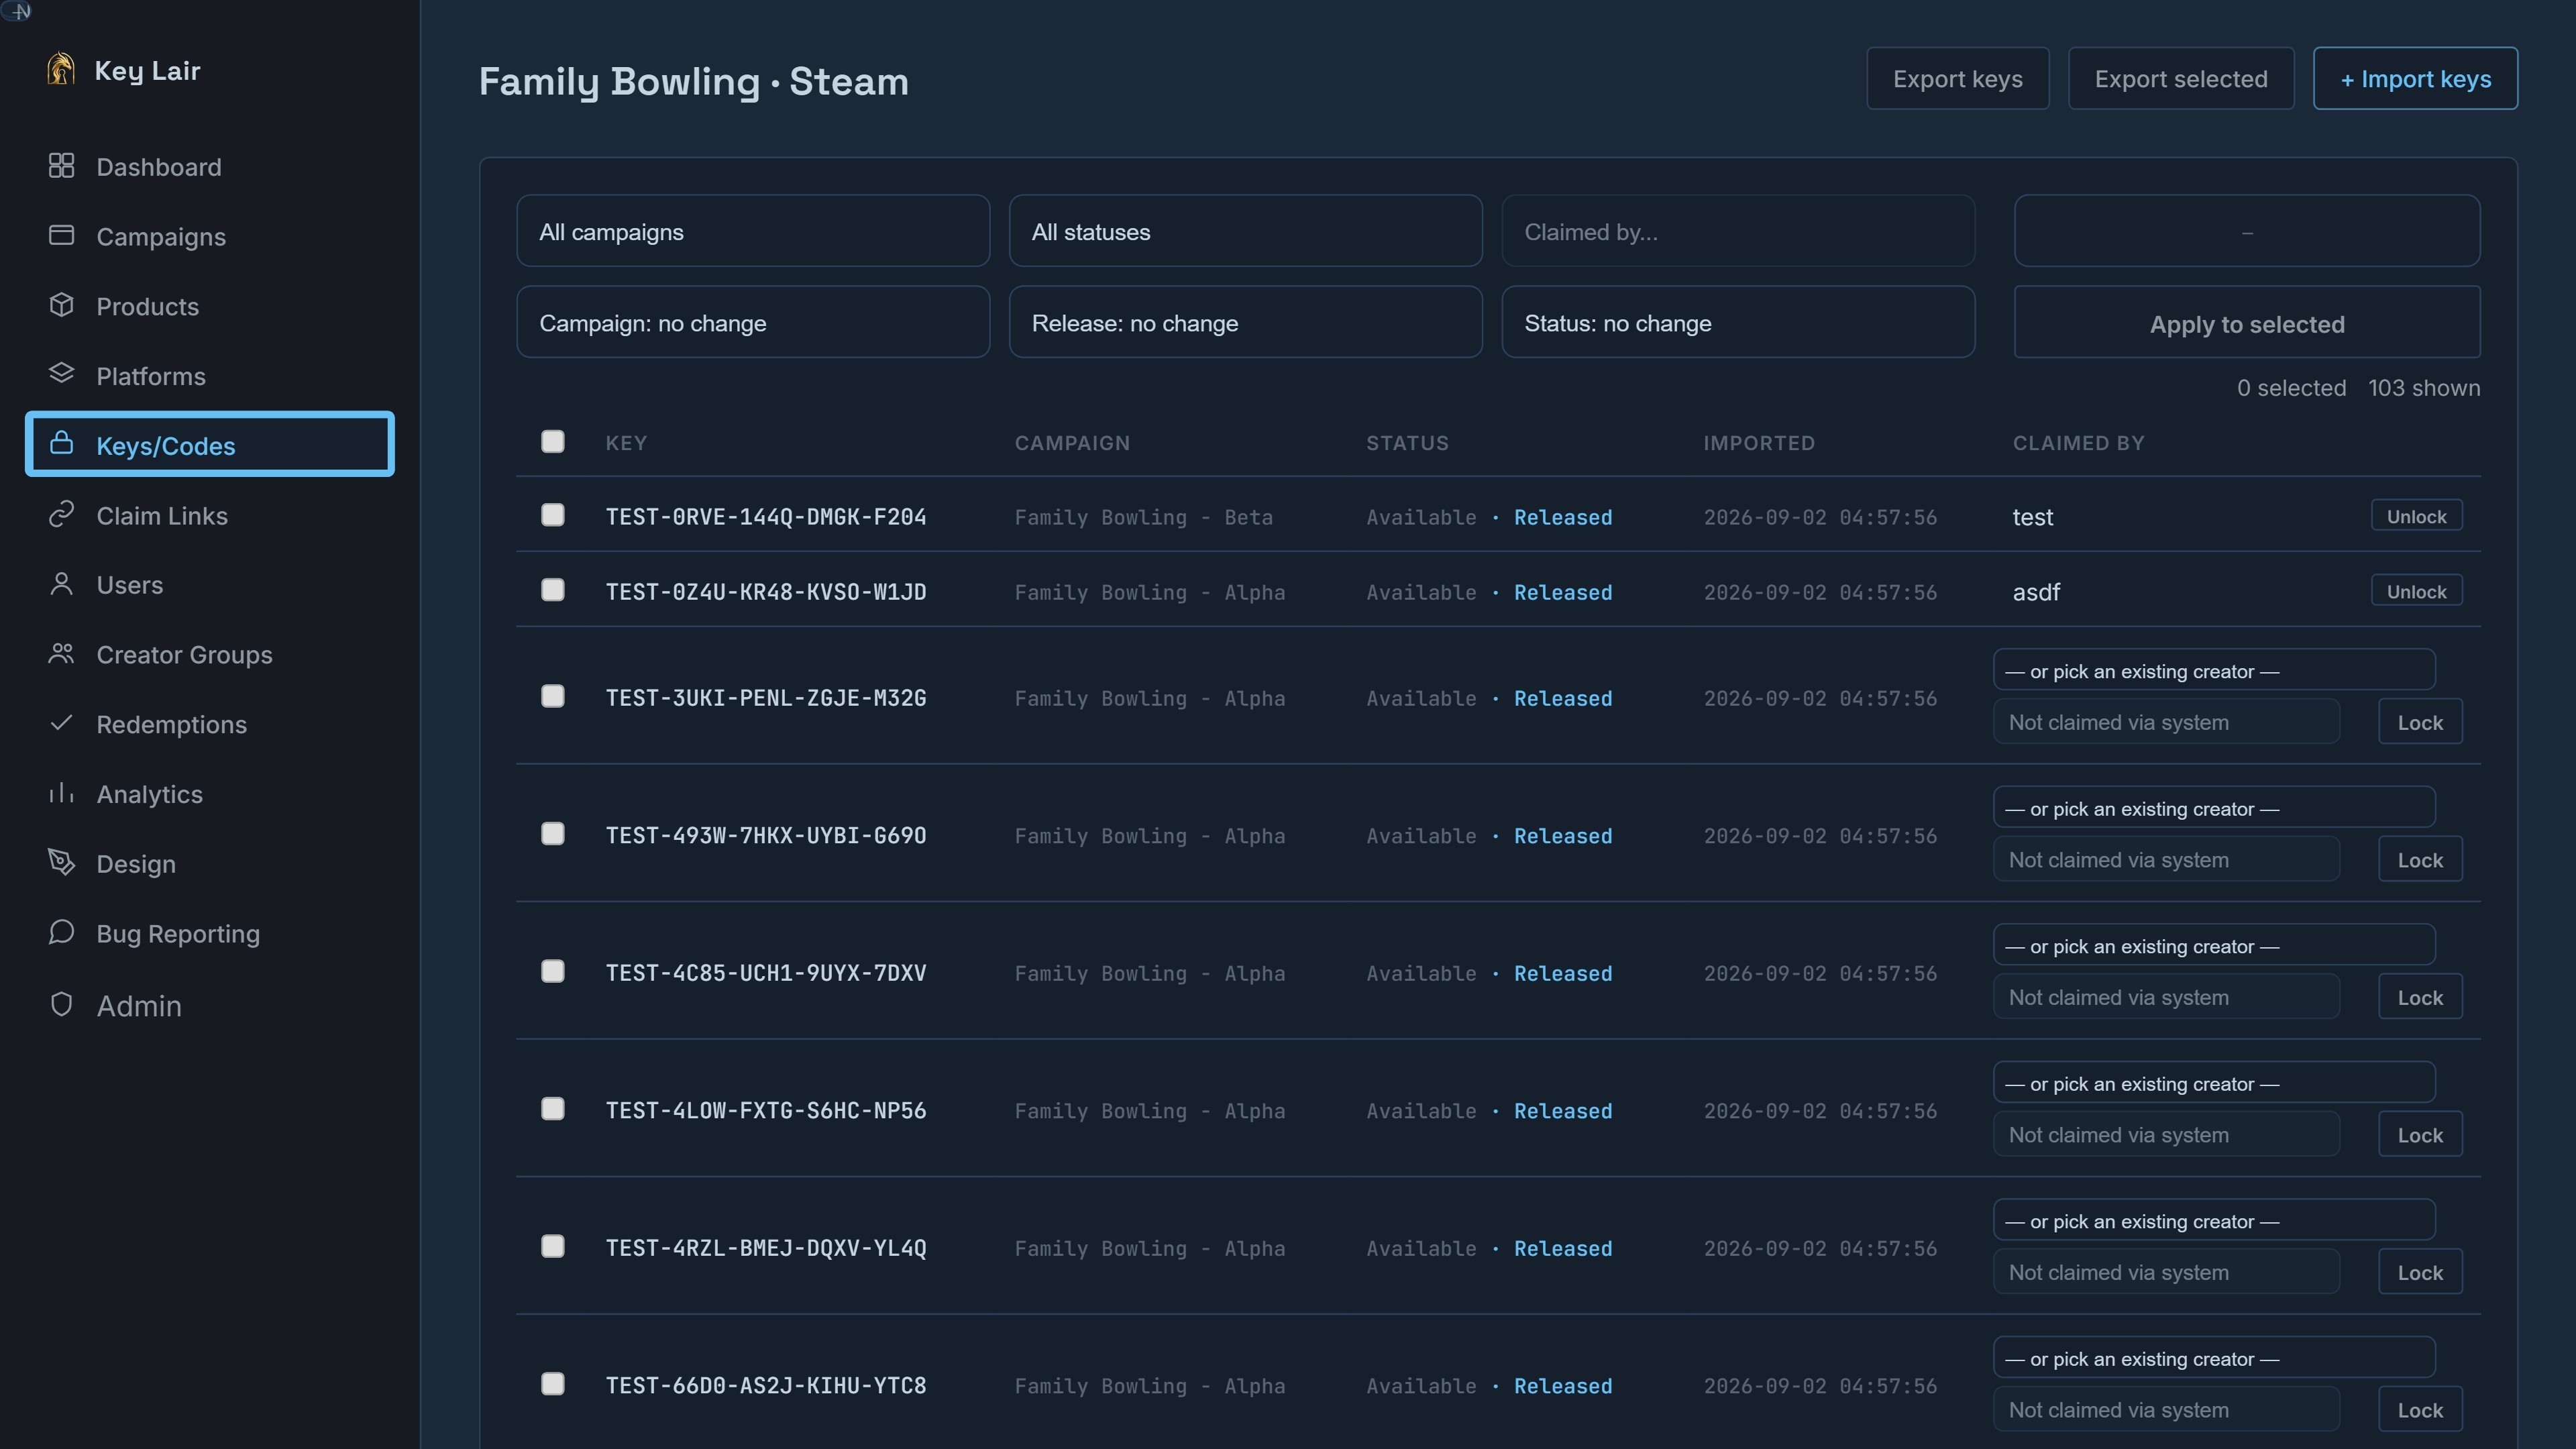Open the All campaigns filter dropdown
Viewport: 2576px width, 1449px height.
(x=753, y=231)
